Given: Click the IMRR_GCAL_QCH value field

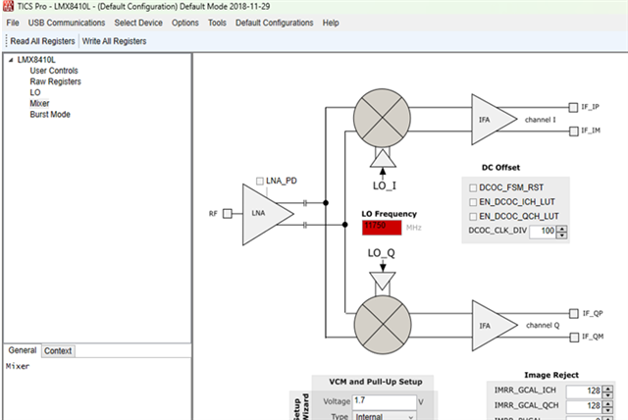Looking at the screenshot, I should [585, 406].
